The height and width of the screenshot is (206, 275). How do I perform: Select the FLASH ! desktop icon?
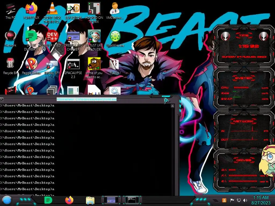[x=115, y=67]
